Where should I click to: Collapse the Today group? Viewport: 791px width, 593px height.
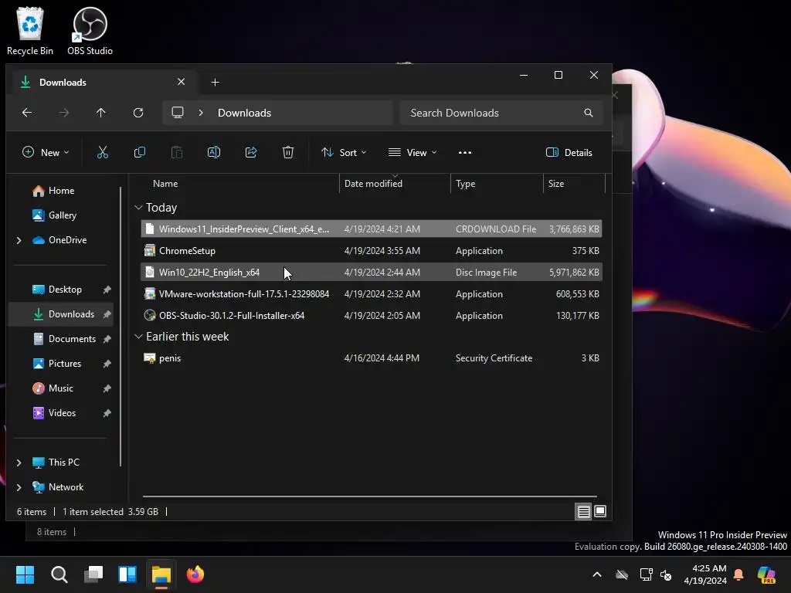pyautogui.click(x=138, y=207)
